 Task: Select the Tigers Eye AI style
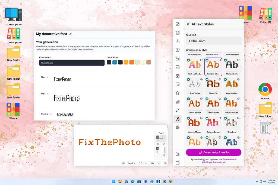point(213,86)
